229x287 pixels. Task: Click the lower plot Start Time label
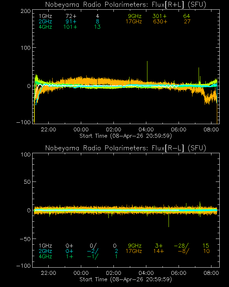coord(125,279)
